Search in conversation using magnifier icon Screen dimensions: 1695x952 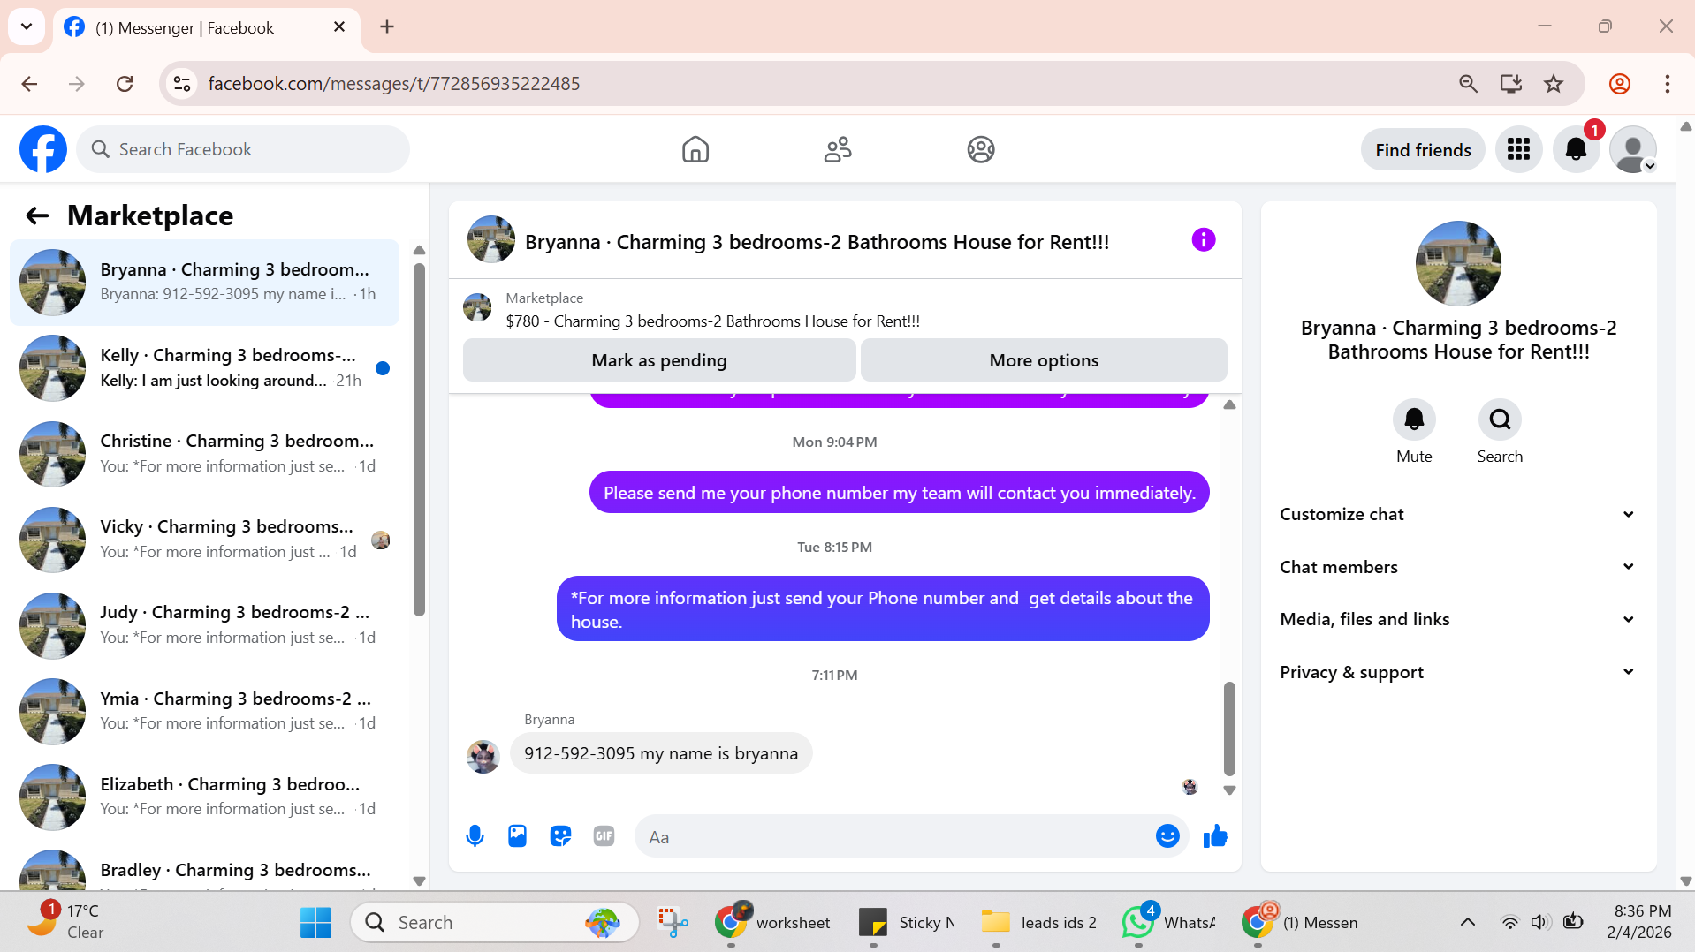[x=1500, y=419]
